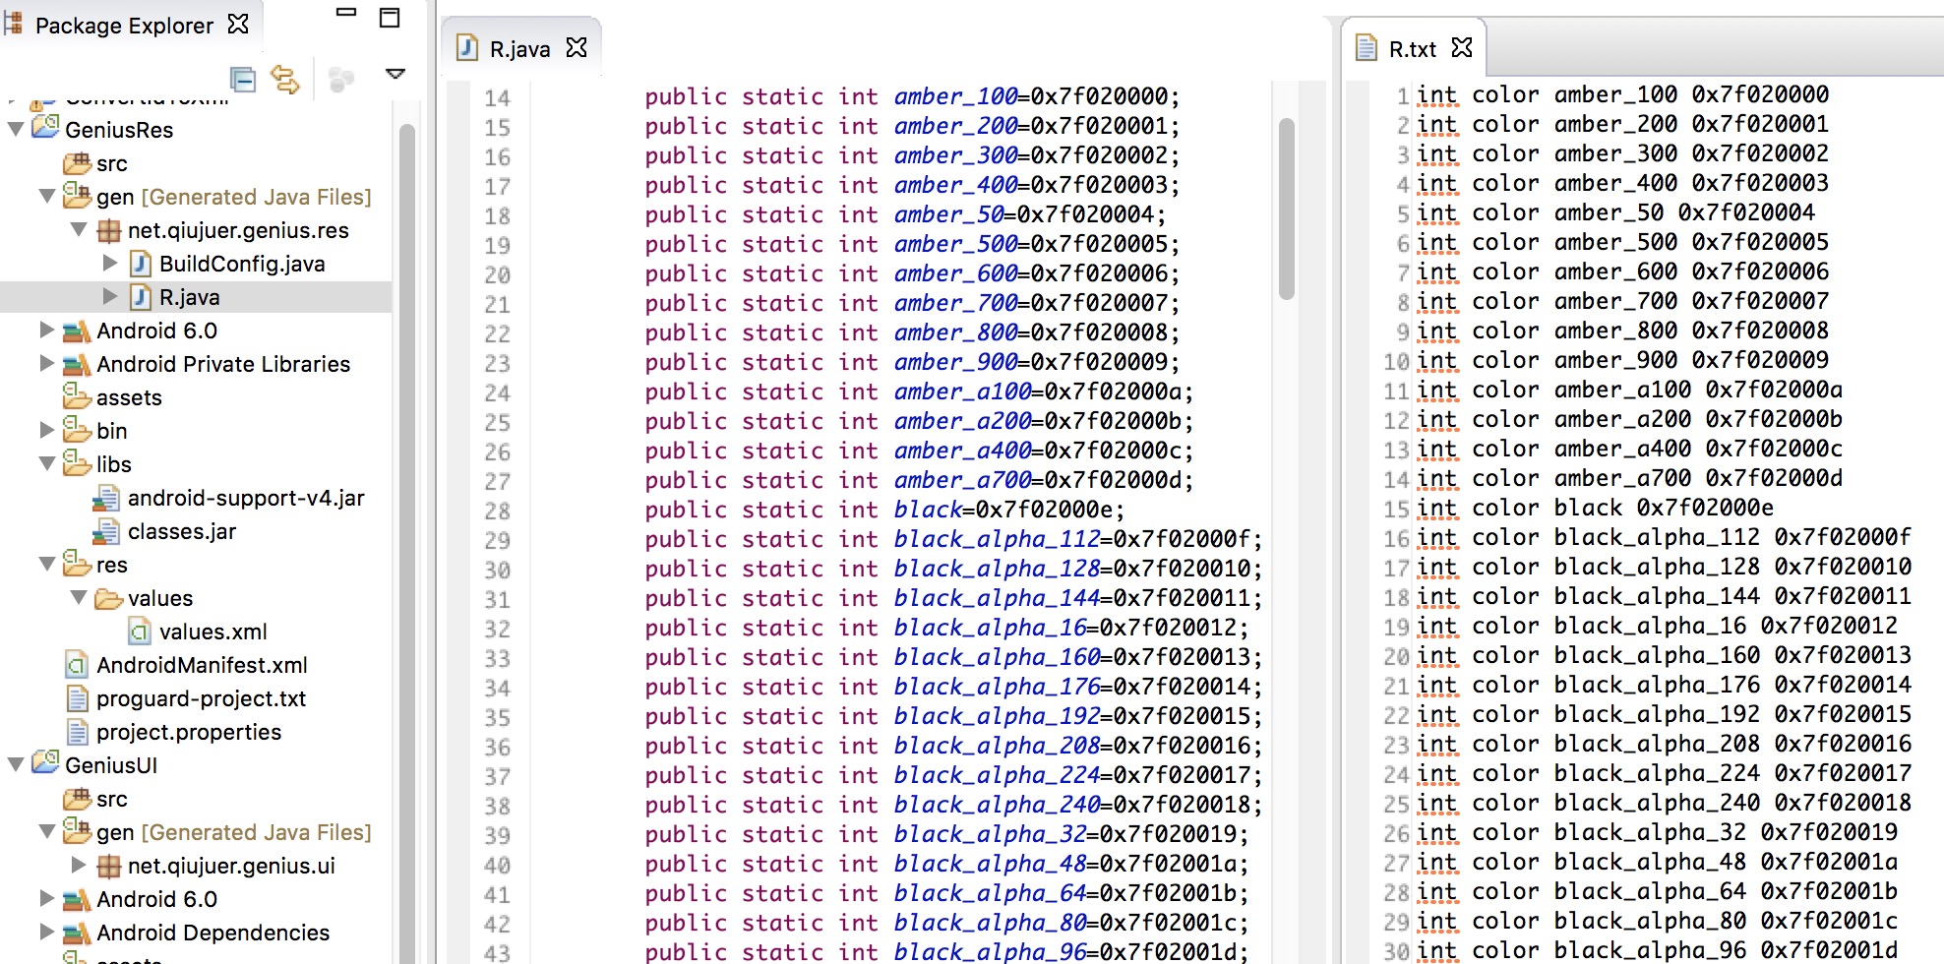This screenshot has width=1944, height=964.
Task: Click black_alpha_96 name in R.txt
Action: [1650, 950]
